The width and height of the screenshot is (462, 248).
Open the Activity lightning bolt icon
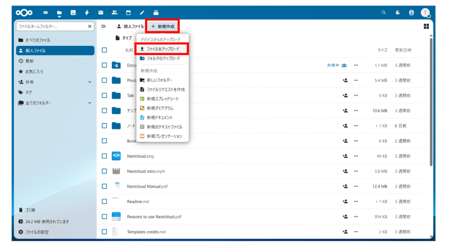point(87,13)
